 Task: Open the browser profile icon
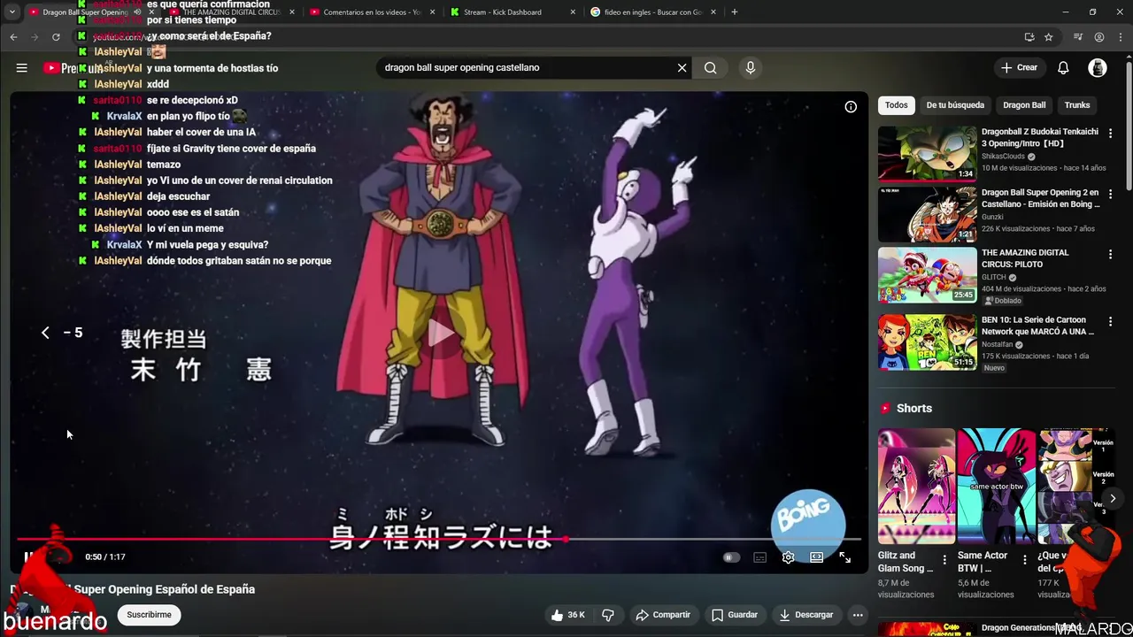1098,37
